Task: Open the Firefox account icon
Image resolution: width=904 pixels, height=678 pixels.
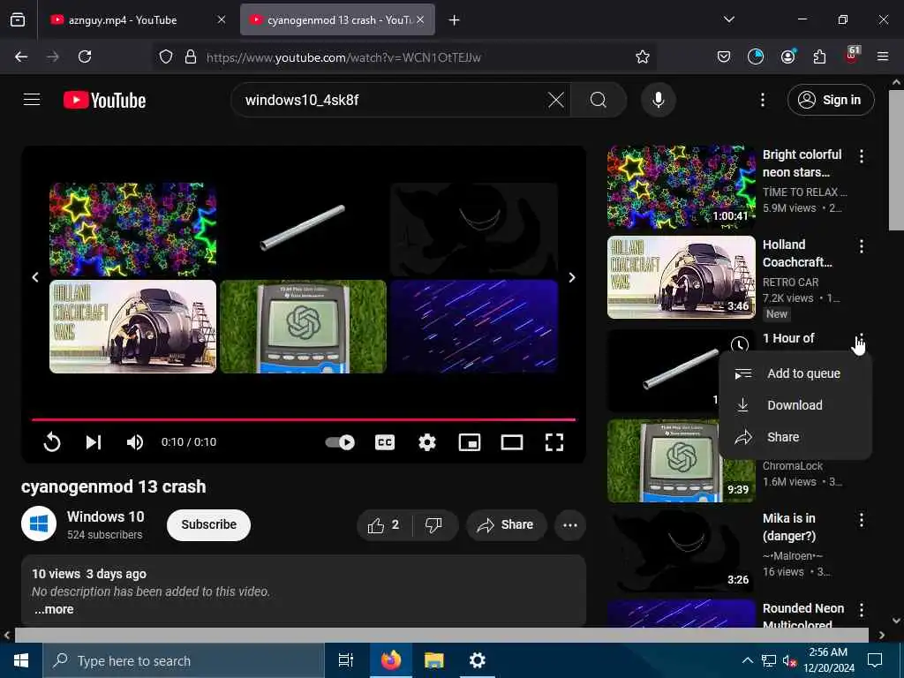Action: (x=787, y=56)
